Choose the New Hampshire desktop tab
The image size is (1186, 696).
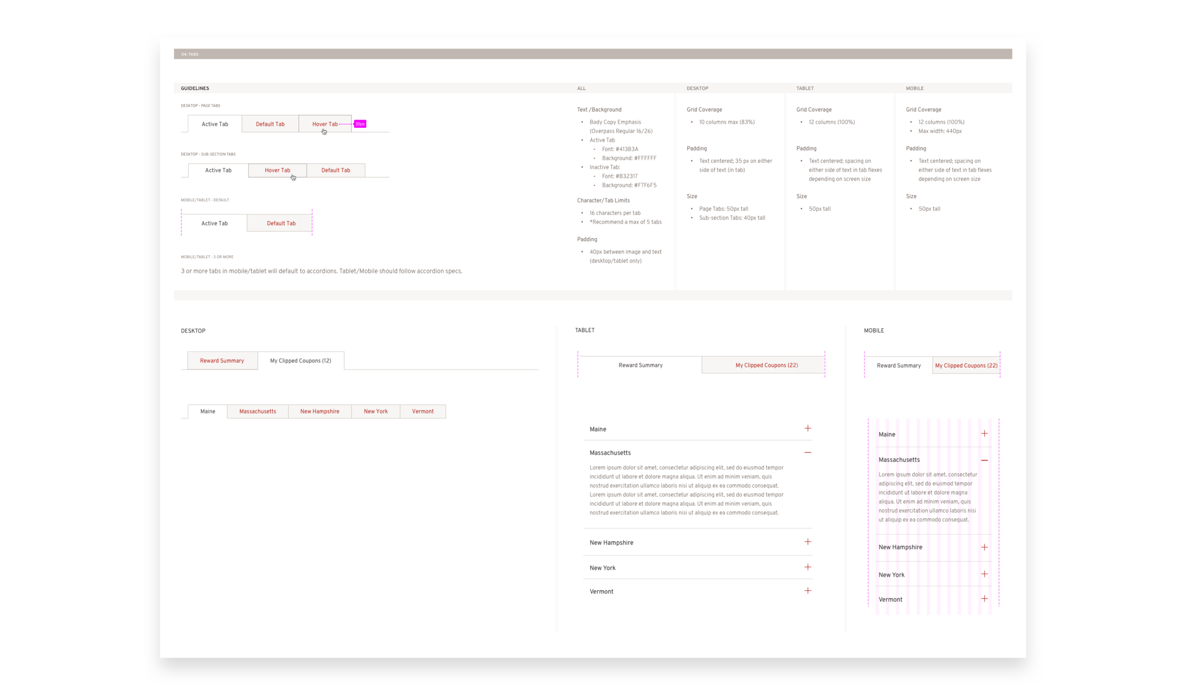click(x=320, y=411)
